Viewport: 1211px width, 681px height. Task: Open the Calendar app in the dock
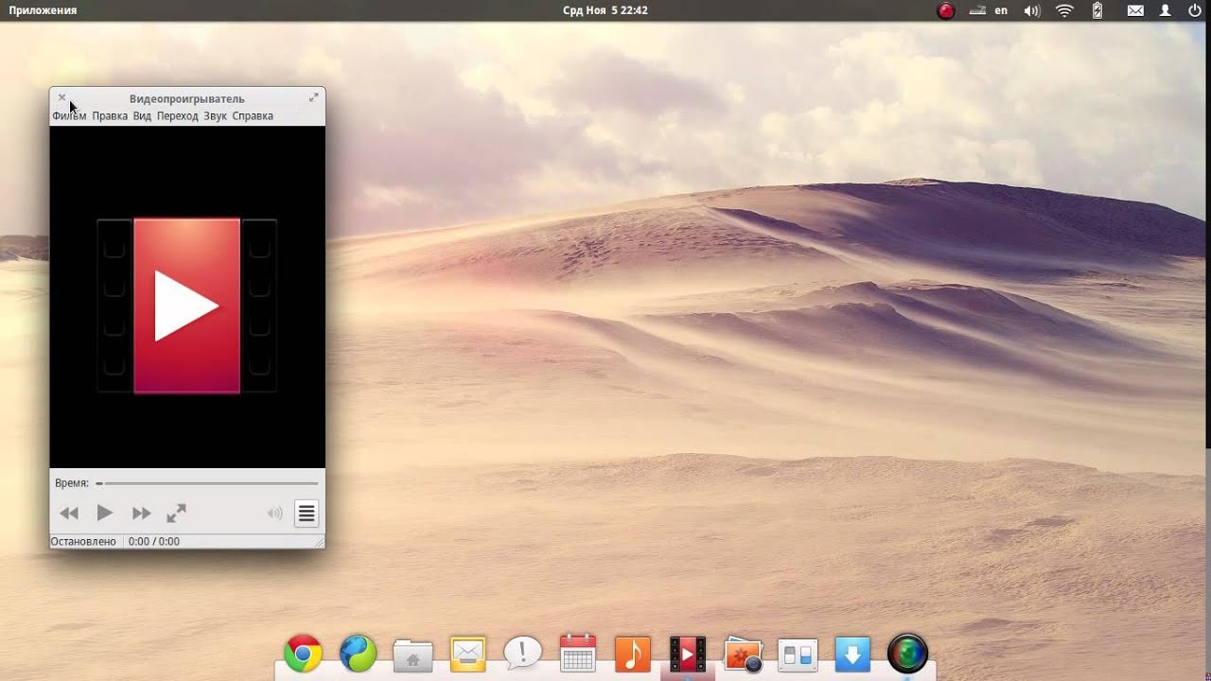tap(578, 653)
